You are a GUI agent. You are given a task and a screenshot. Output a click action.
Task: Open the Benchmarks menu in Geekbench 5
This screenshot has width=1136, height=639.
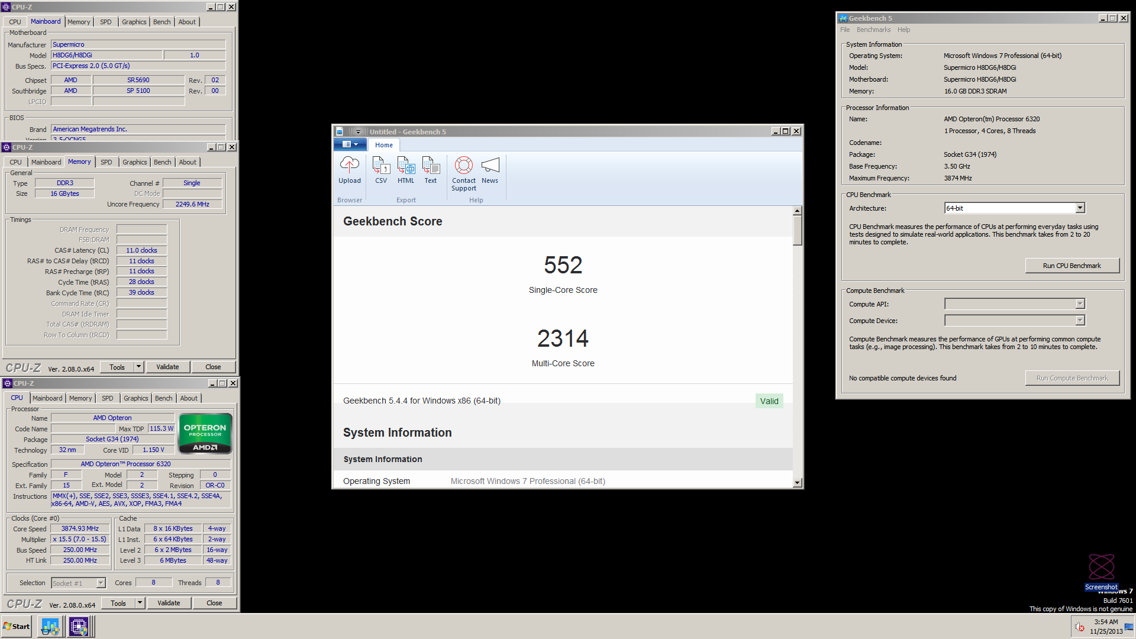click(x=873, y=30)
